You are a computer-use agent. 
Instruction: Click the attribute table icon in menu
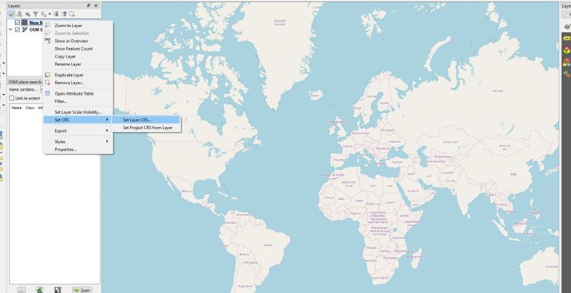coord(47,93)
